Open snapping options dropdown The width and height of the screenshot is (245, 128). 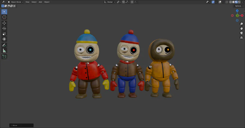[128, 2]
